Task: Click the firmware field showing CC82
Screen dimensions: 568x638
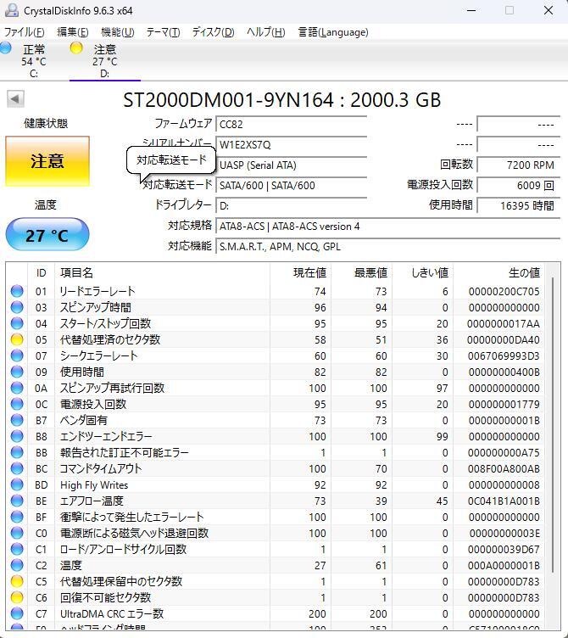Action: 292,125
